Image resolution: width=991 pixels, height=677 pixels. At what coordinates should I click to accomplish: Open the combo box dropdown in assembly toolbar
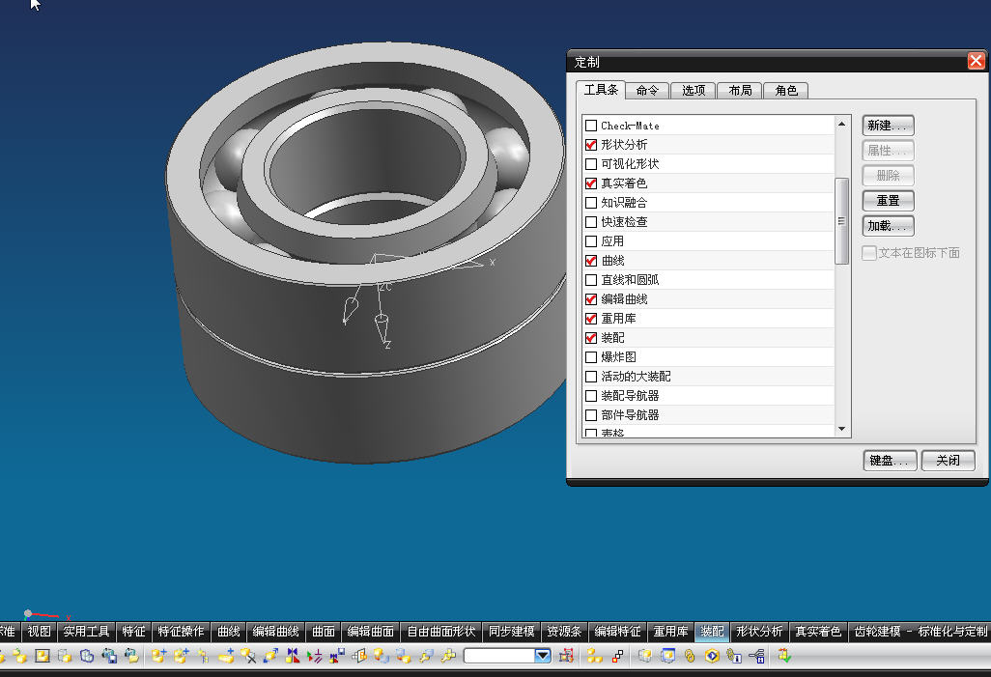543,656
